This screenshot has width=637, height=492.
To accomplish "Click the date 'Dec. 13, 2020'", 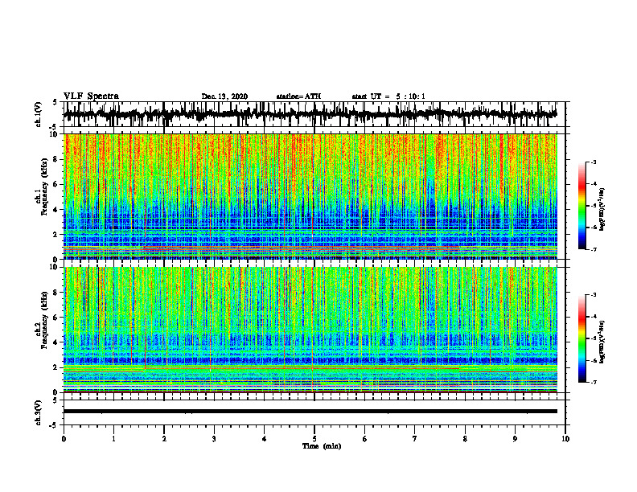I will click(x=224, y=96).
